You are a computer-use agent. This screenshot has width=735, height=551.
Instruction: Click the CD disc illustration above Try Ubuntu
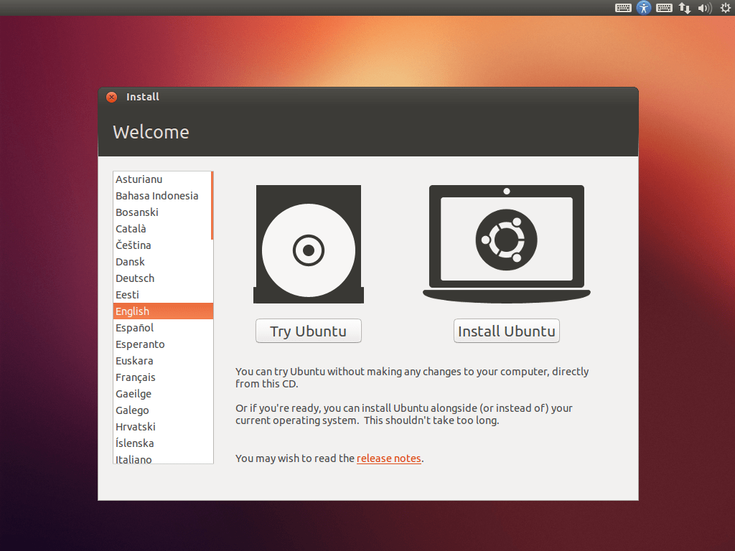308,244
